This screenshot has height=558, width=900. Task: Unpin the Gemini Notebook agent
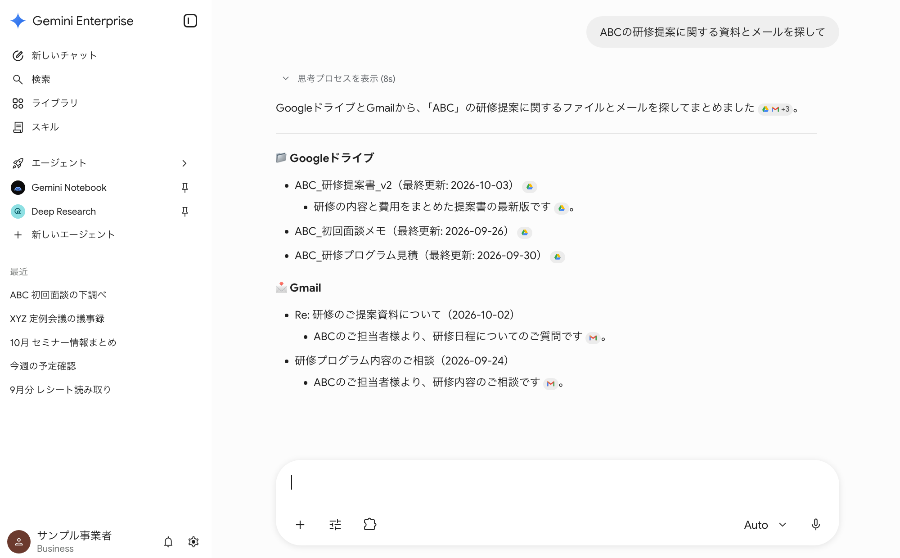pos(184,188)
